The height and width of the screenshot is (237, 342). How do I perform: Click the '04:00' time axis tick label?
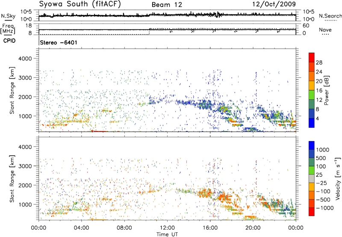tap(82, 228)
